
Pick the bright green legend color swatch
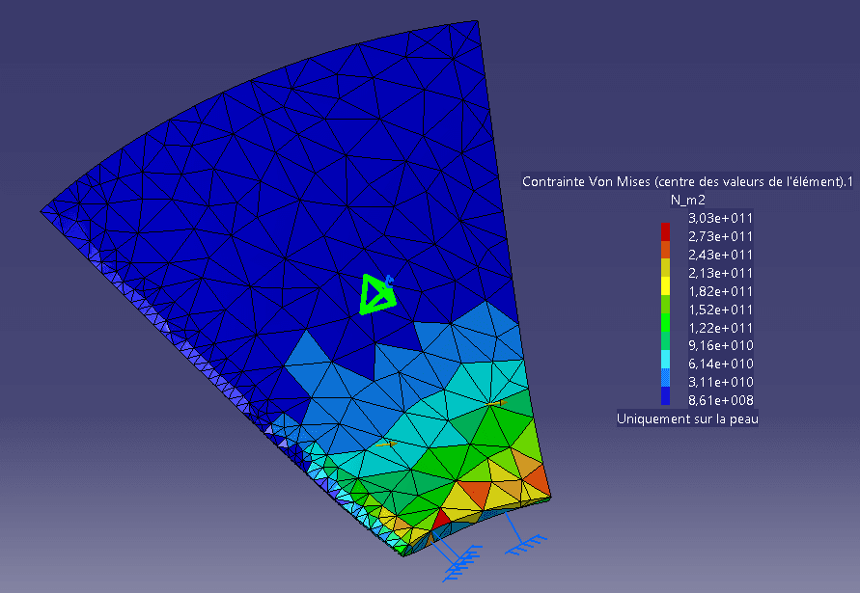pos(665,323)
